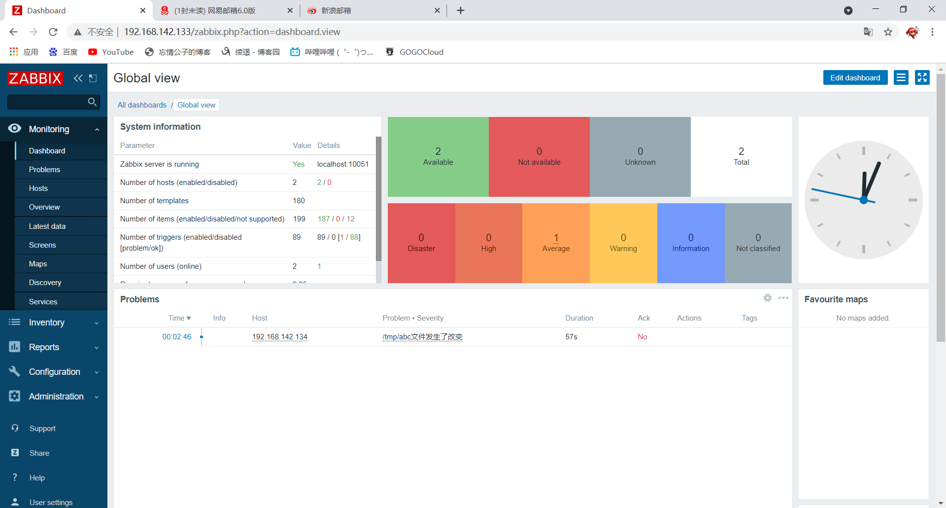This screenshot has height=508, width=946.
Task: Expand the Reports menu section
Action: pyautogui.click(x=97, y=347)
